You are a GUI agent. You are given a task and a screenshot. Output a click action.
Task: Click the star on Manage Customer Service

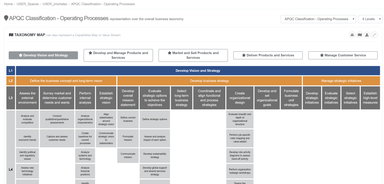click(322, 55)
